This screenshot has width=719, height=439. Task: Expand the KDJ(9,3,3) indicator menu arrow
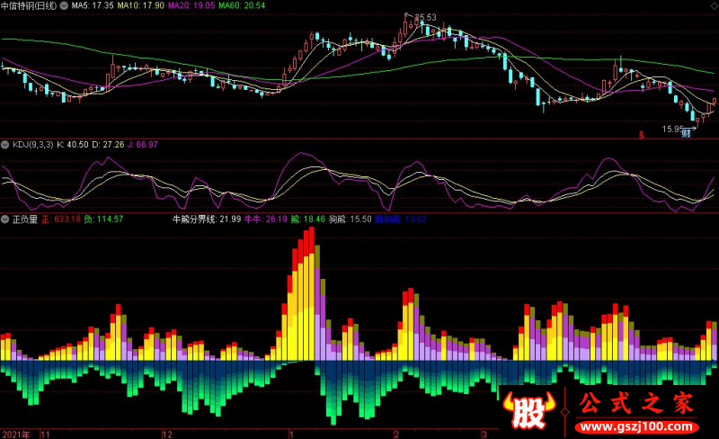(5, 145)
